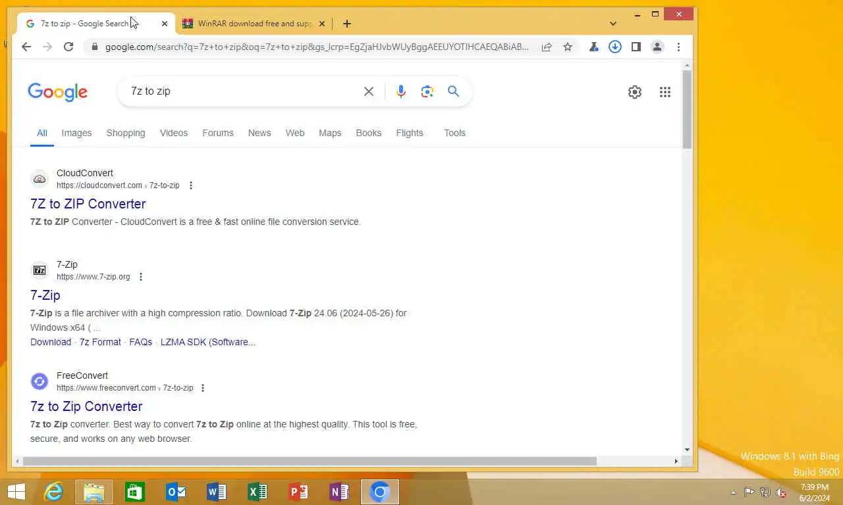Switch to Maps results

click(x=330, y=133)
